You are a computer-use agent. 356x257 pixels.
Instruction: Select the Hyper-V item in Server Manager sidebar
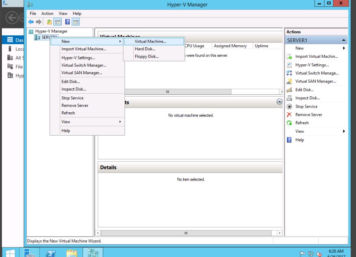click(13, 75)
